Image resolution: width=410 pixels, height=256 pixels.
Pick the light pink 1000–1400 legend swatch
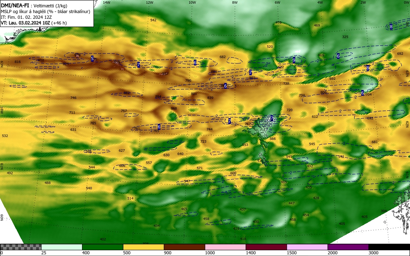click(225, 247)
